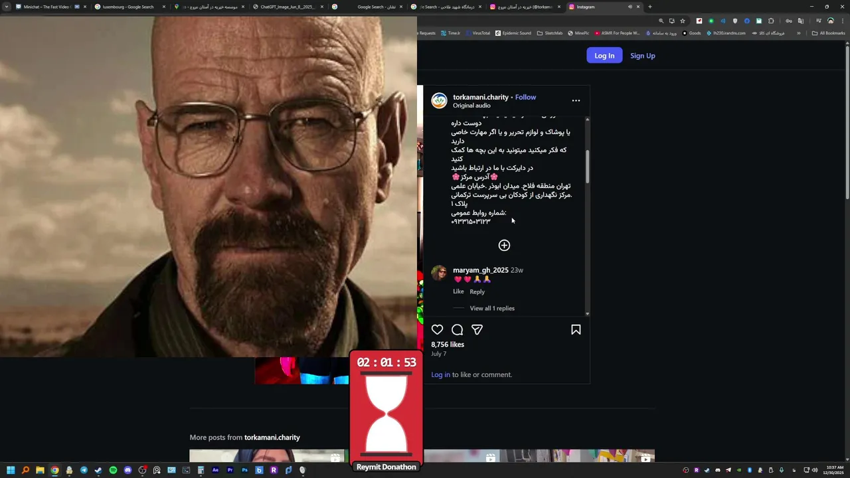The image size is (850, 478).
Task: Reply to maryam_gh_2025's comment
Action: pos(477,291)
